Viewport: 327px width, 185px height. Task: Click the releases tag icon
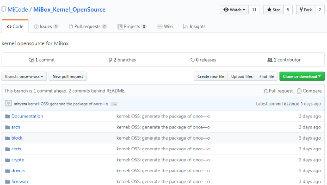tap(192, 60)
